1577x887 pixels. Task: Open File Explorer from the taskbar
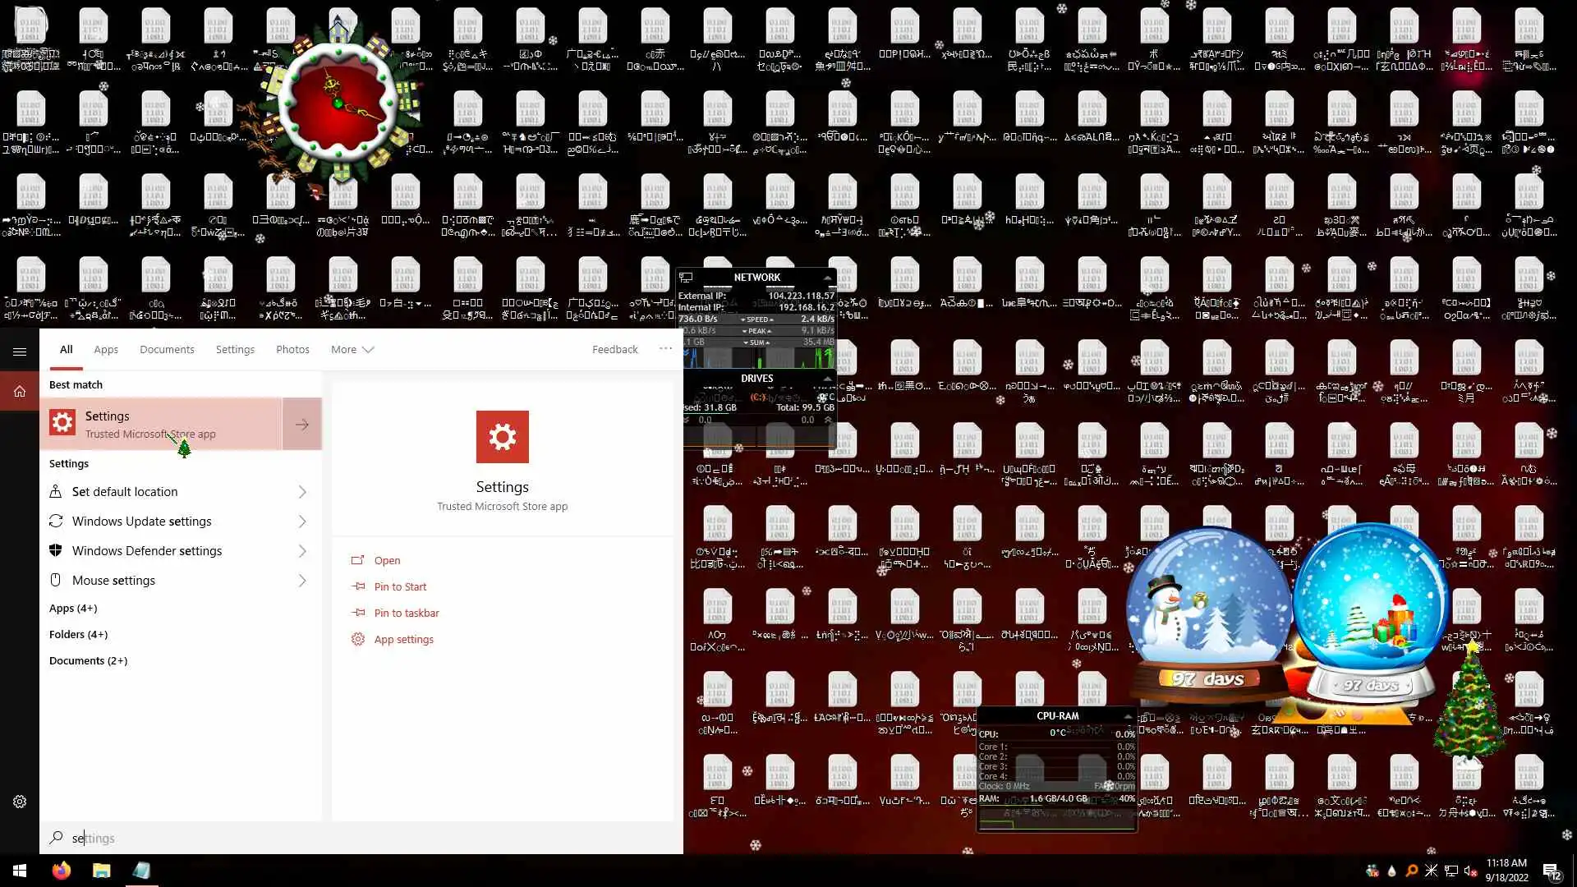click(x=101, y=871)
